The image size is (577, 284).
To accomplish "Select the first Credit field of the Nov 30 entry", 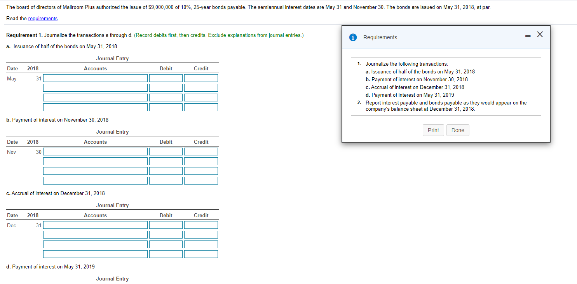I will [x=201, y=152].
